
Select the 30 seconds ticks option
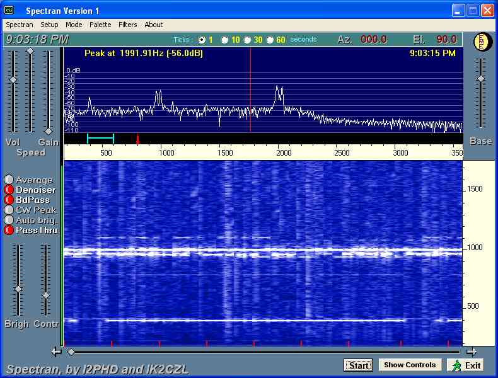(247, 40)
